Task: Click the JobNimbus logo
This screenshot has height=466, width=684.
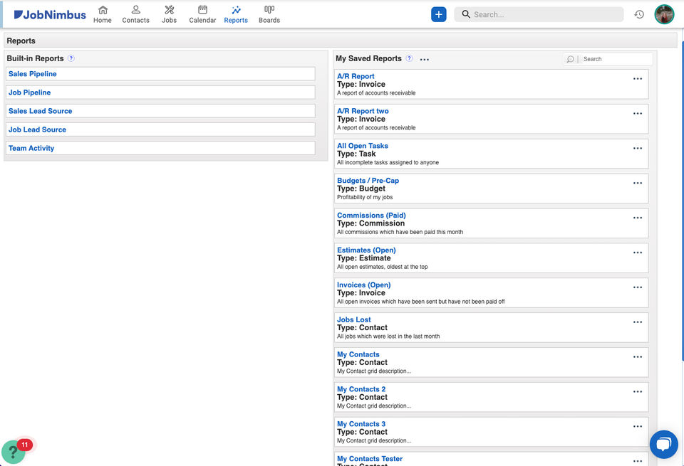Action: pyautogui.click(x=50, y=15)
